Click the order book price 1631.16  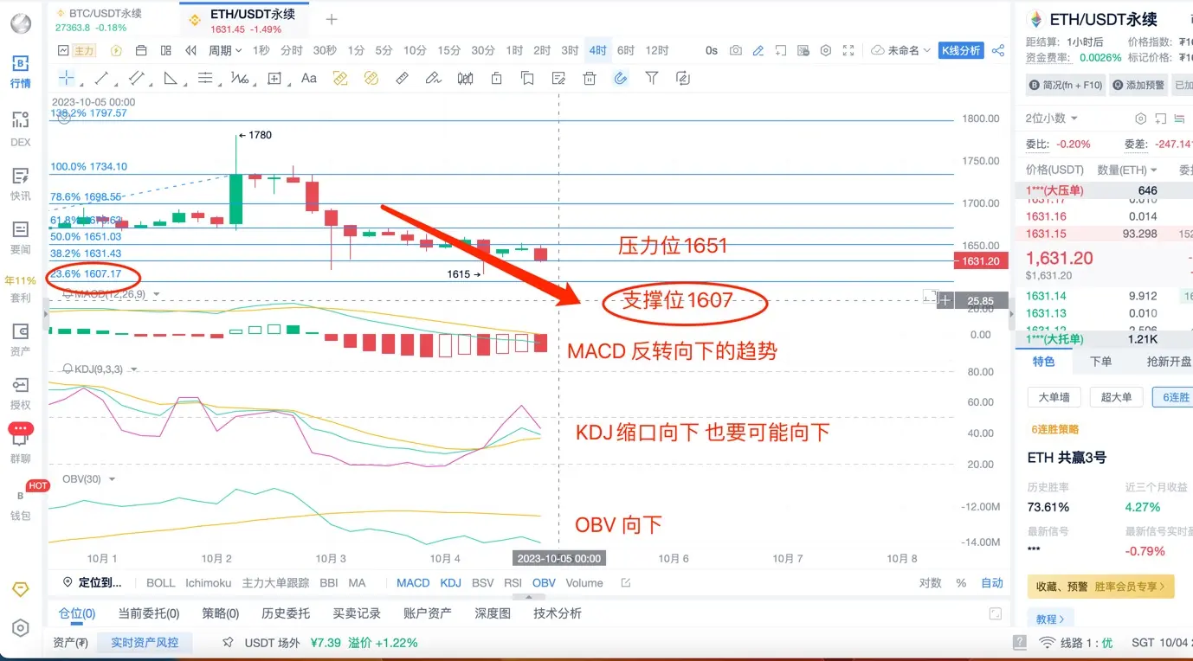point(1046,216)
